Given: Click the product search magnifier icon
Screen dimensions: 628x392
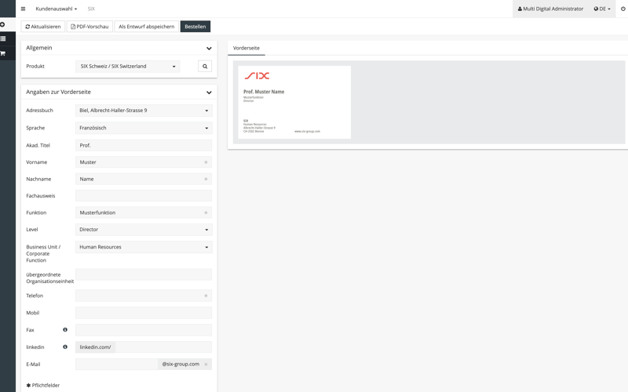Looking at the screenshot, I should pyautogui.click(x=205, y=67).
